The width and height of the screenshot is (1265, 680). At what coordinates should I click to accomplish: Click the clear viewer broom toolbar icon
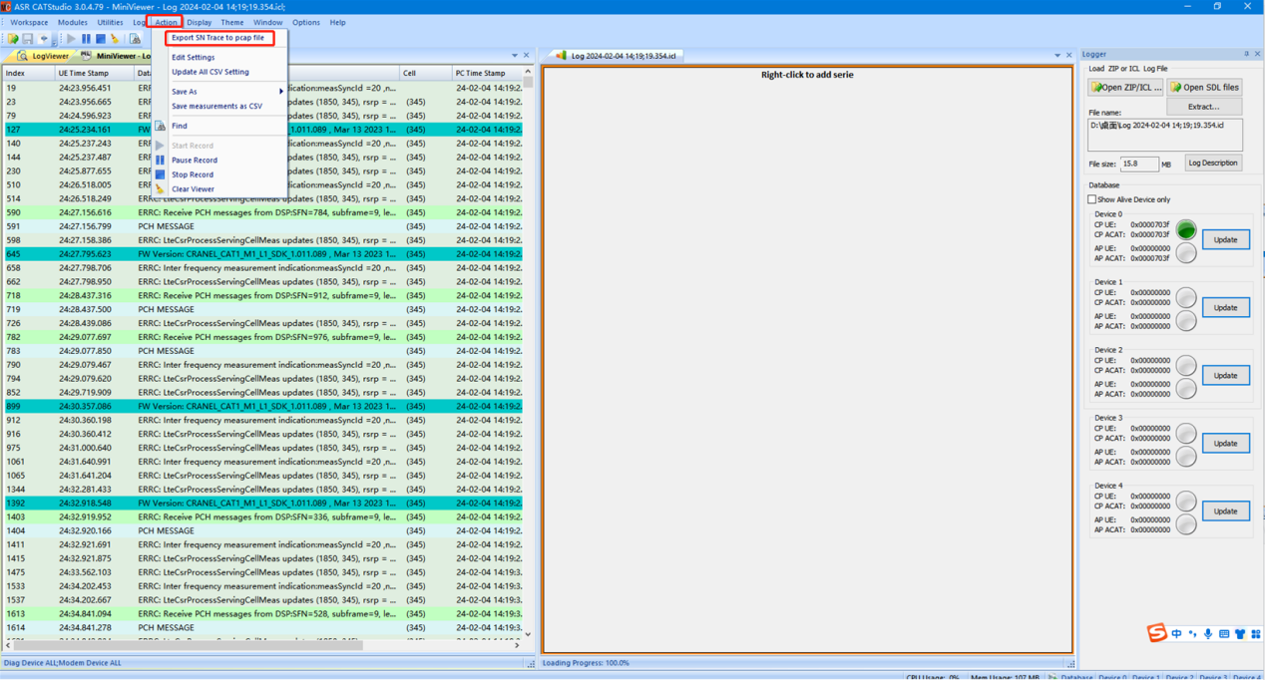[x=115, y=39]
